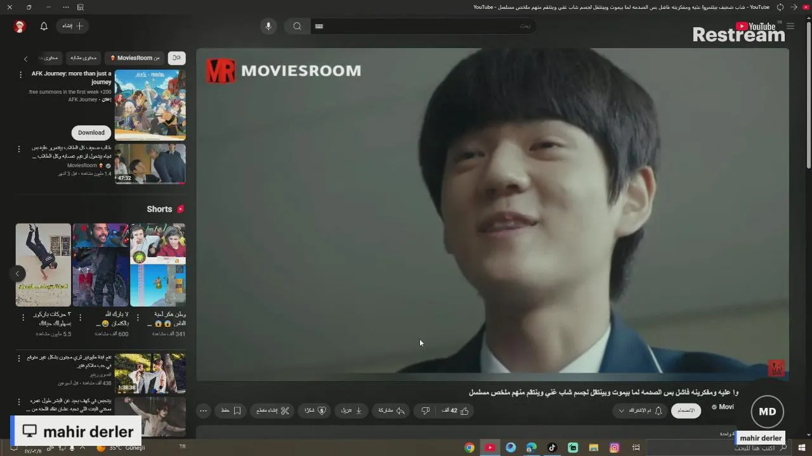Open the hacker game Short thumbnail

(158, 265)
